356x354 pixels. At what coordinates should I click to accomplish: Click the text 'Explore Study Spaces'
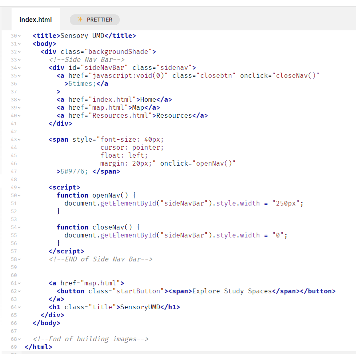(x=232, y=291)
